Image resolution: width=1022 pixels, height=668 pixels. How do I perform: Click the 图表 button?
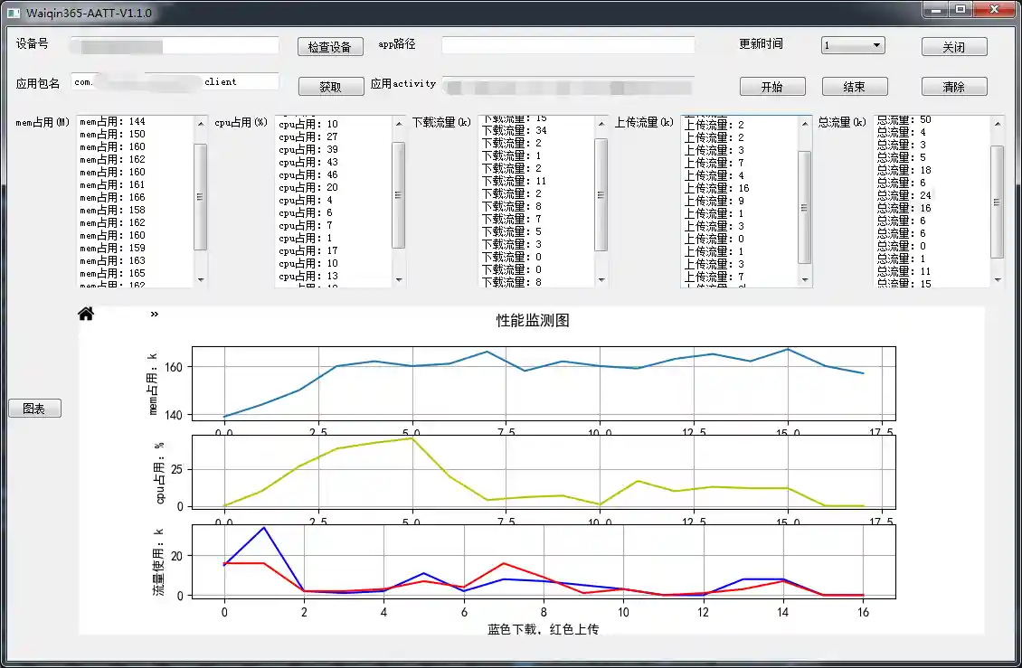[34, 409]
